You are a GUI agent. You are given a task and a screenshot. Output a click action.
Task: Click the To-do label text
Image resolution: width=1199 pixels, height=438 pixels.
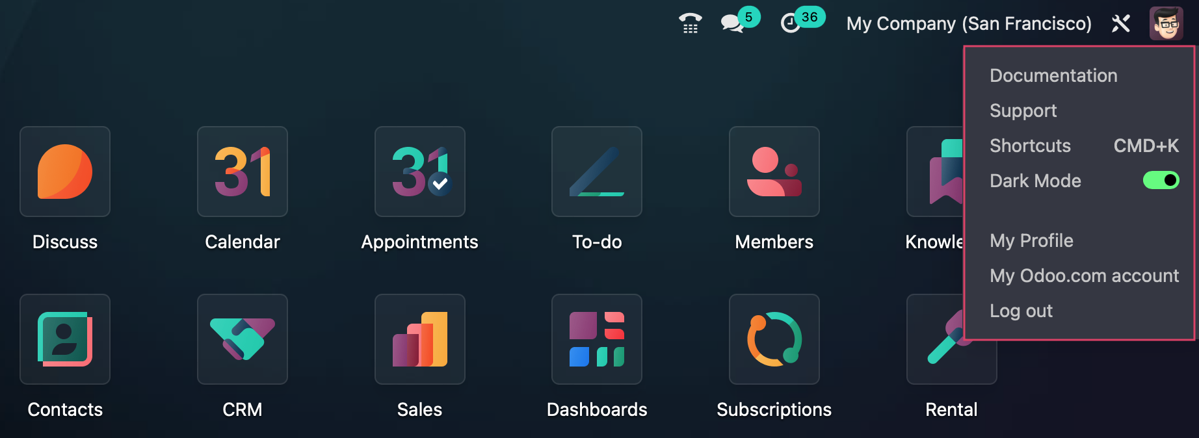click(x=597, y=242)
